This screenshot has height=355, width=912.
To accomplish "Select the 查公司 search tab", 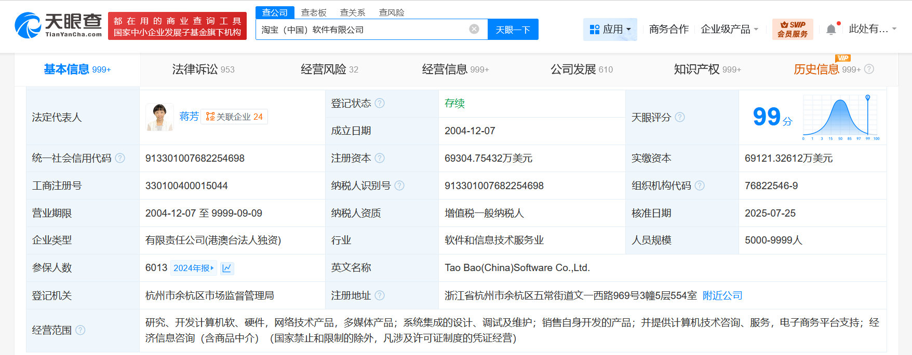I will pyautogui.click(x=275, y=12).
